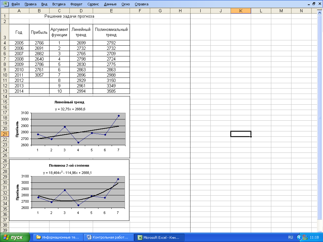Switch to Информационные те… folder in taskbar
The width and height of the screenshot is (323, 242).
coord(58,237)
